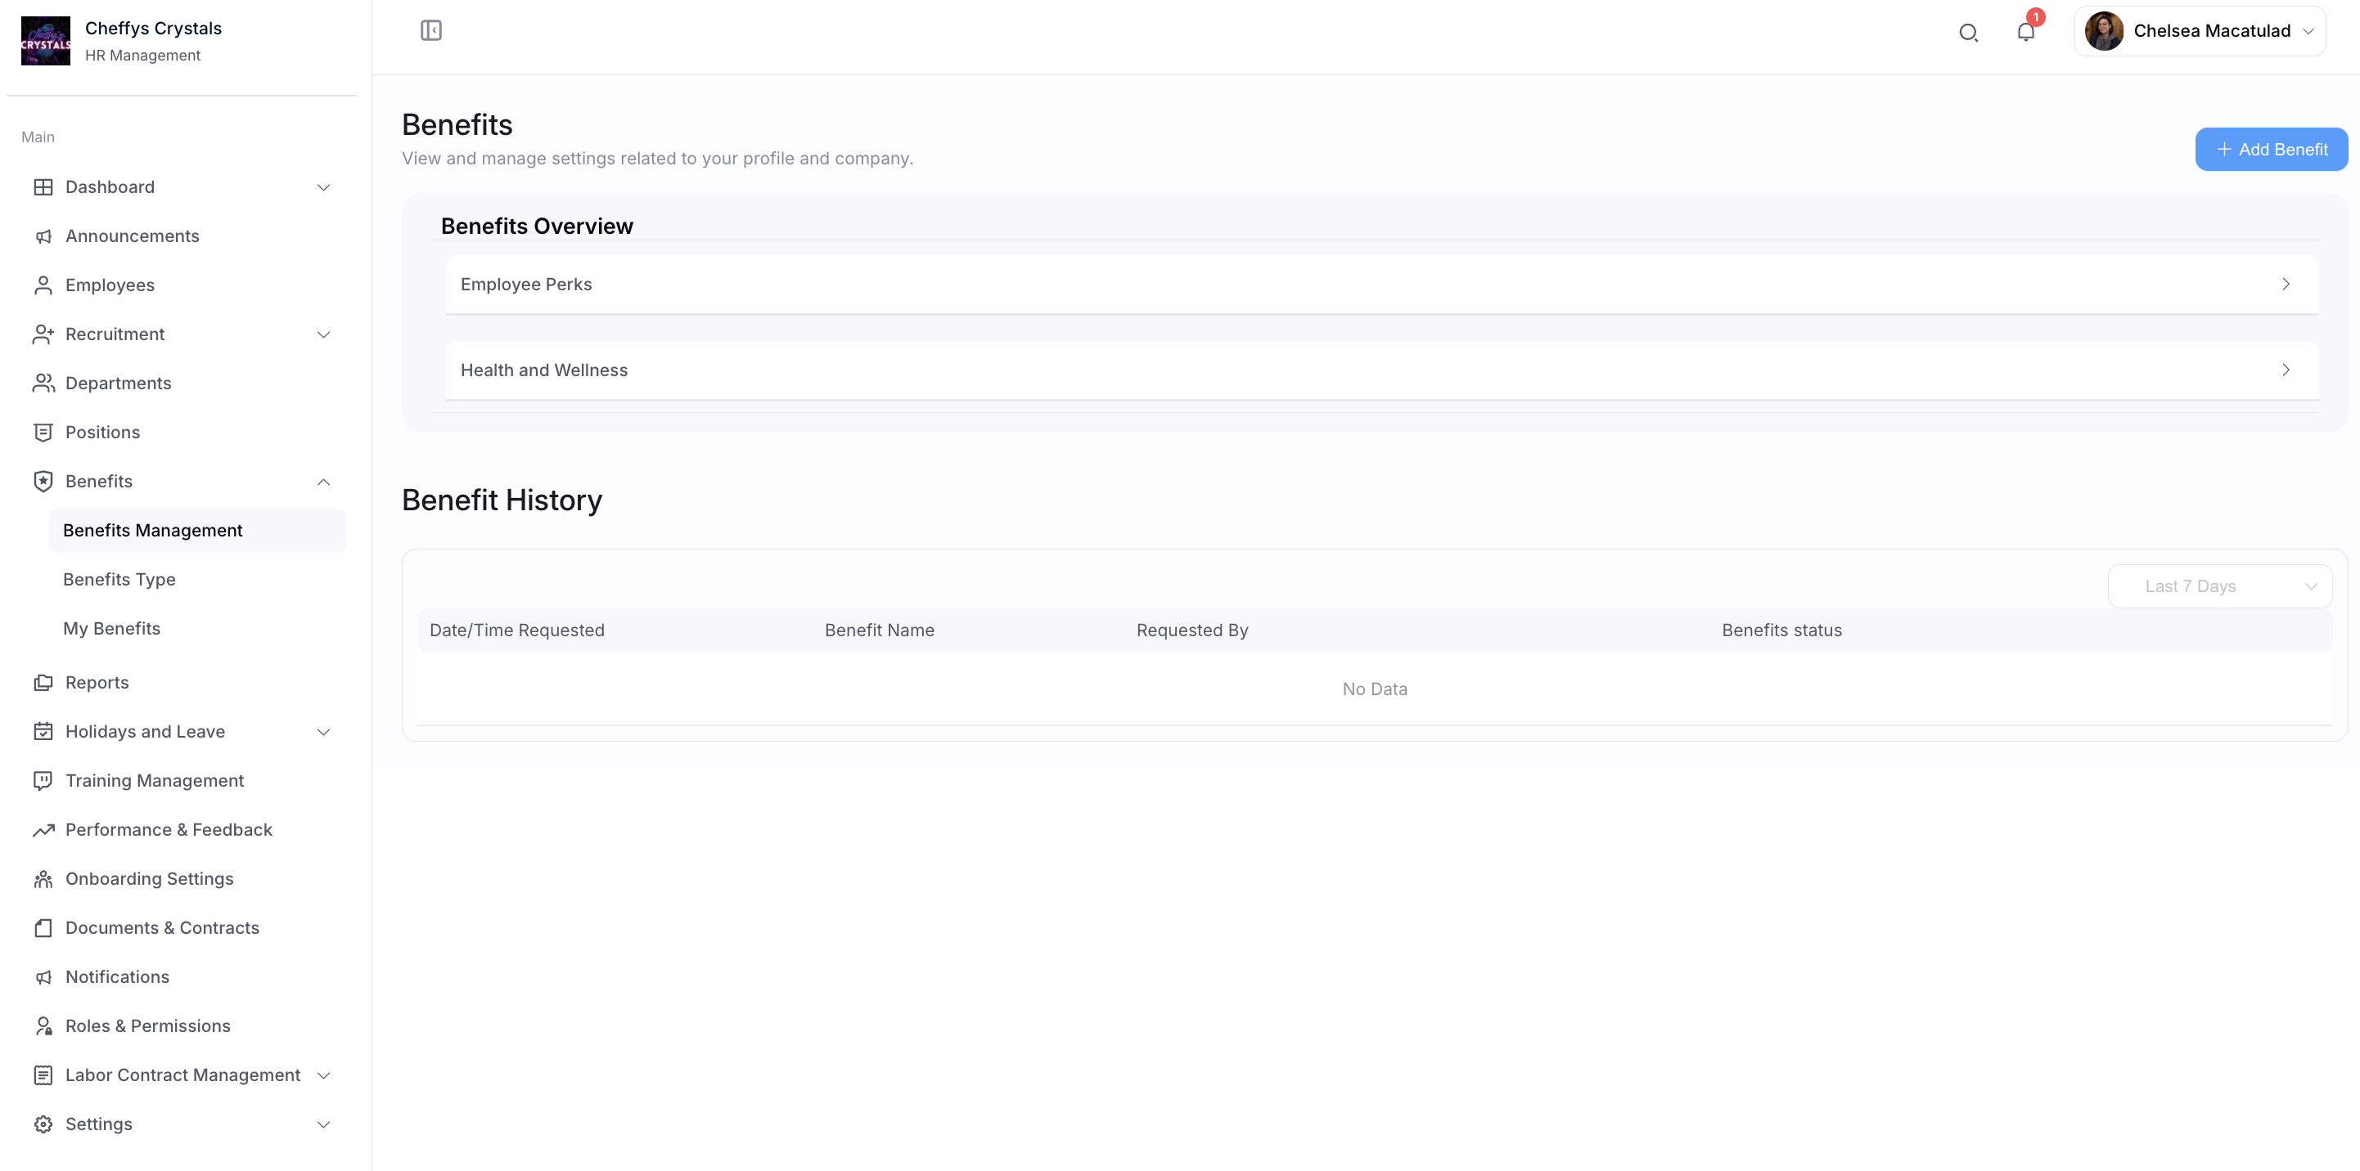The image size is (2360, 1171).
Task: Collapse the Benefits menu chevron
Action: (x=323, y=482)
